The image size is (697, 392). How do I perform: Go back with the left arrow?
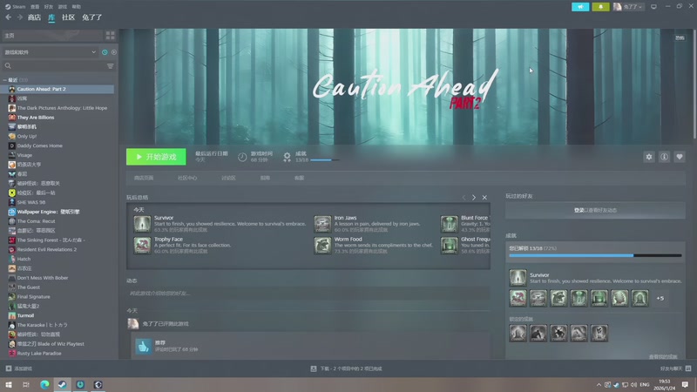9,17
